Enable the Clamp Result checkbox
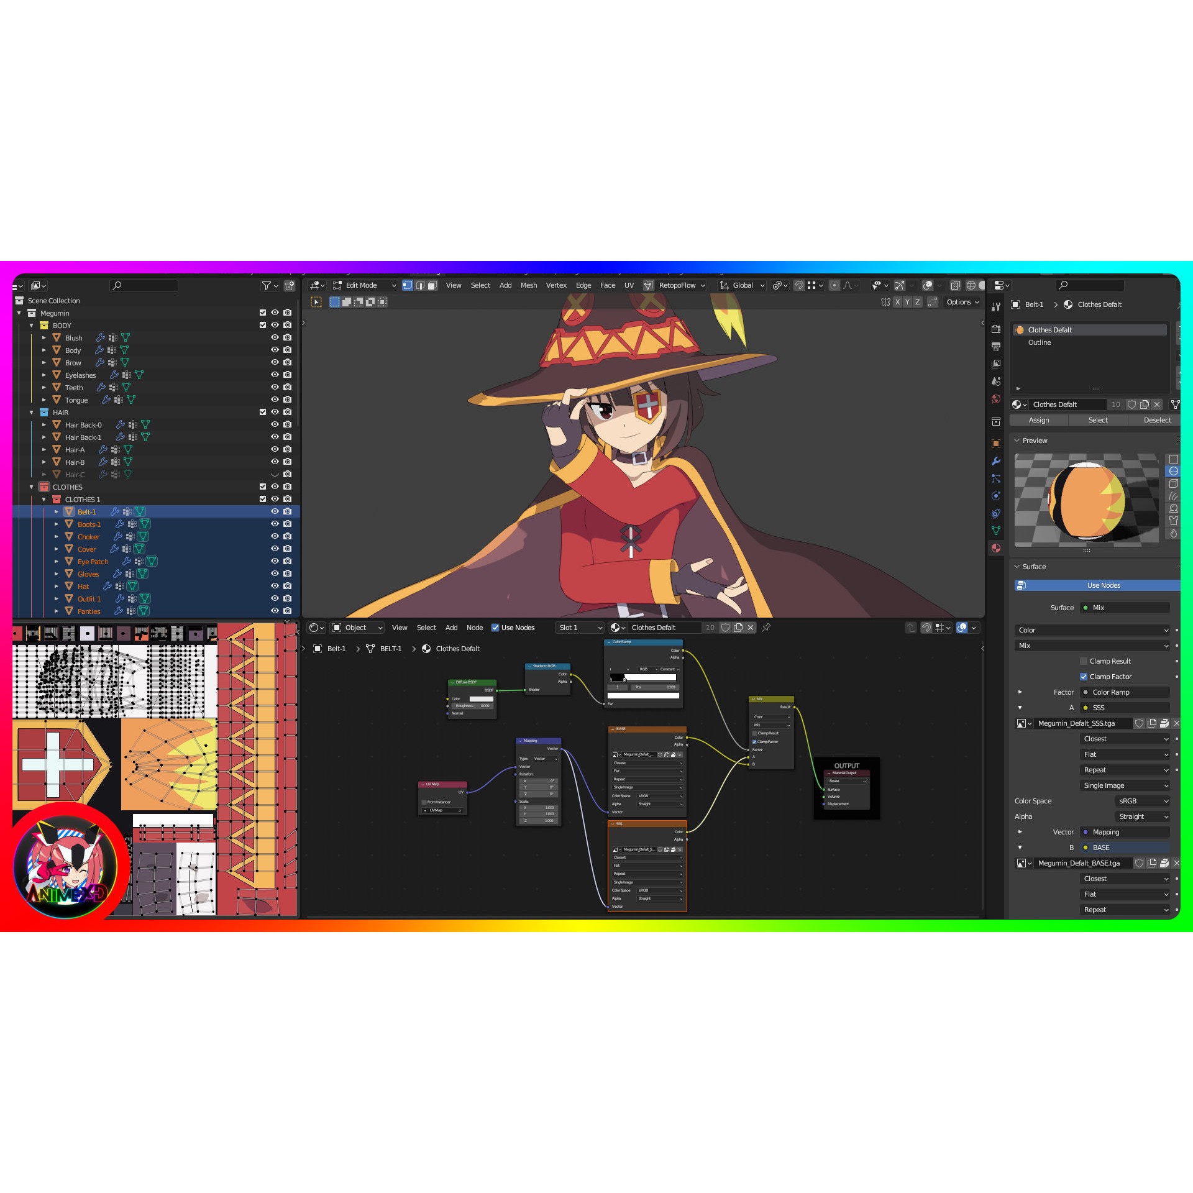Screen dimensions: 1193x1193 1084,661
